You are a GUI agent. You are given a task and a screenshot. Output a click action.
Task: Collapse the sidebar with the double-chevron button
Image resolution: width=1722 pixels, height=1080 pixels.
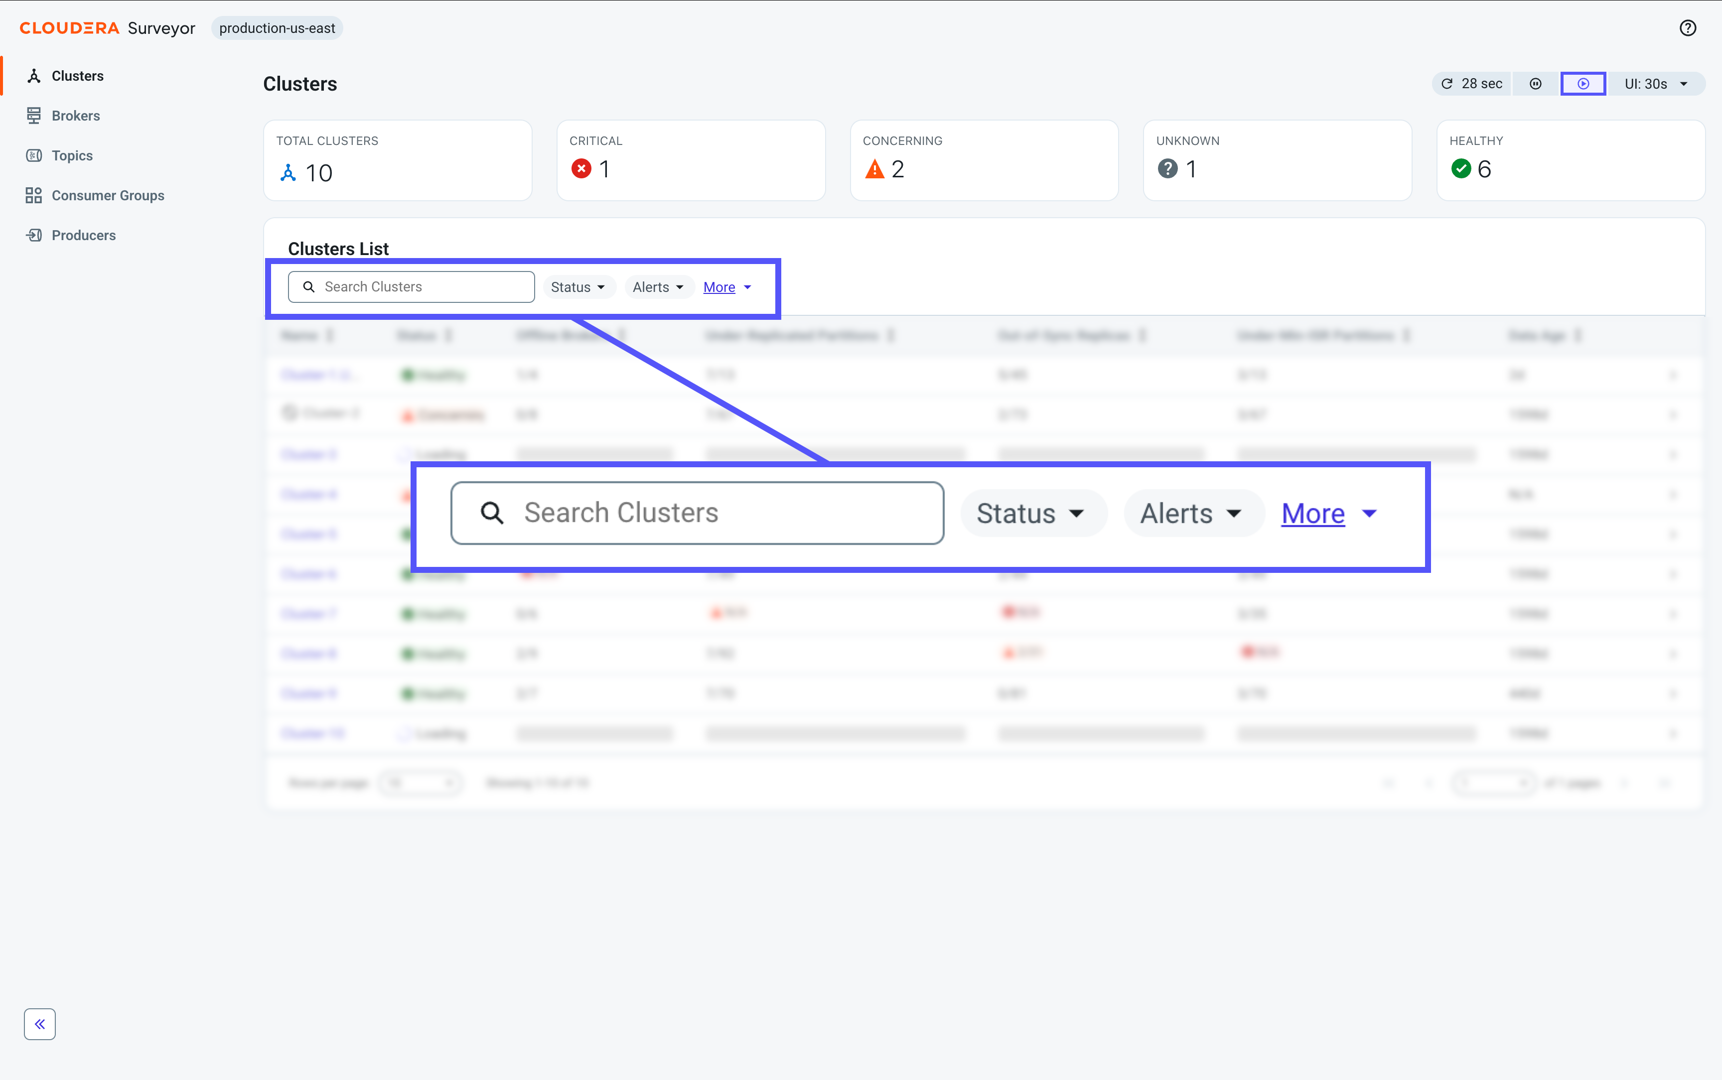40,1024
